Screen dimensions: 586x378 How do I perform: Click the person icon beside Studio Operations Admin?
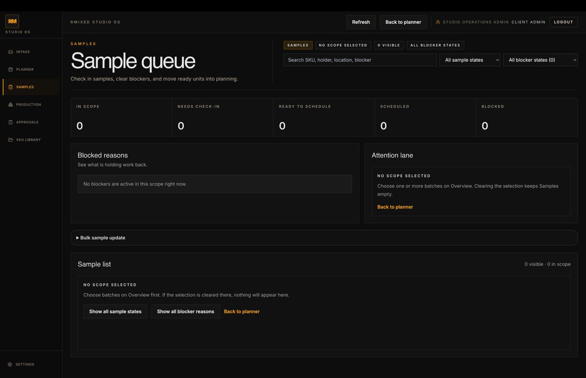pos(438,22)
